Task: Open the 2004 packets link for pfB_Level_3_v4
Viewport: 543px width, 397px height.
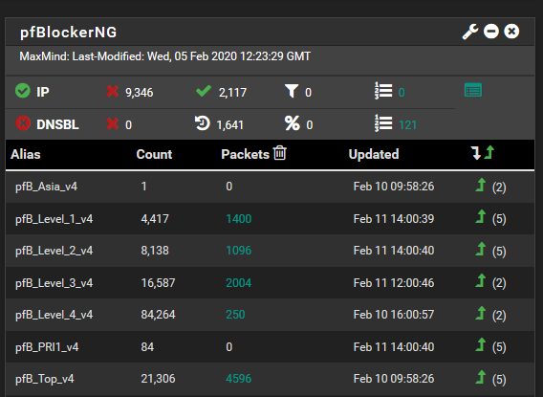Action: point(239,283)
